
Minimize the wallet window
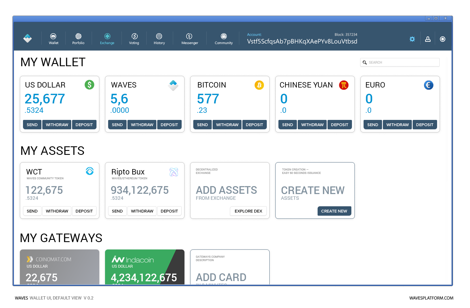coord(429,18)
